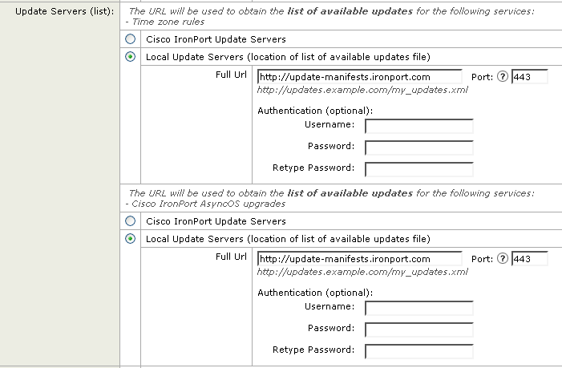Click example URL text under AsyncOS Full Url
The width and height of the screenshot is (562, 368).
pos(362,272)
